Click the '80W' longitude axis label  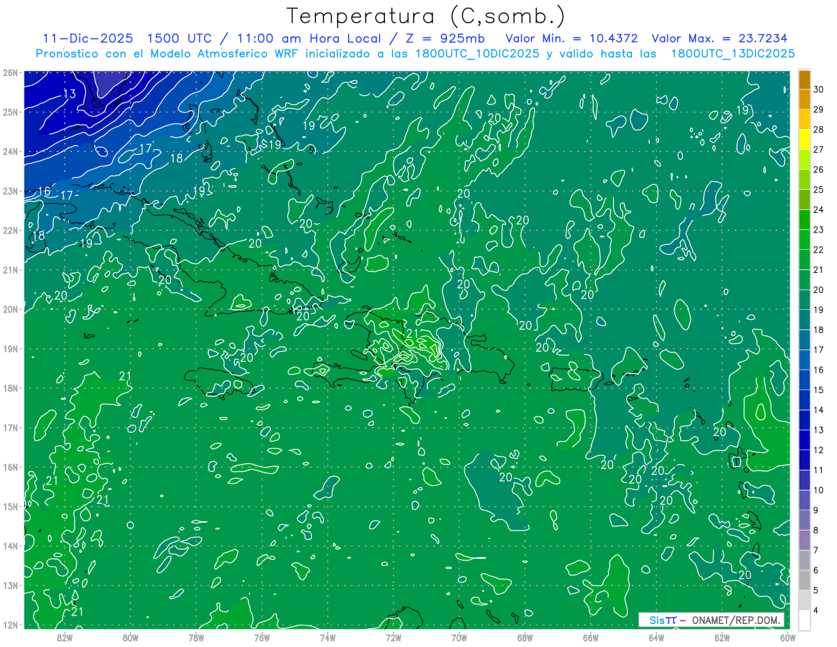tap(130, 637)
